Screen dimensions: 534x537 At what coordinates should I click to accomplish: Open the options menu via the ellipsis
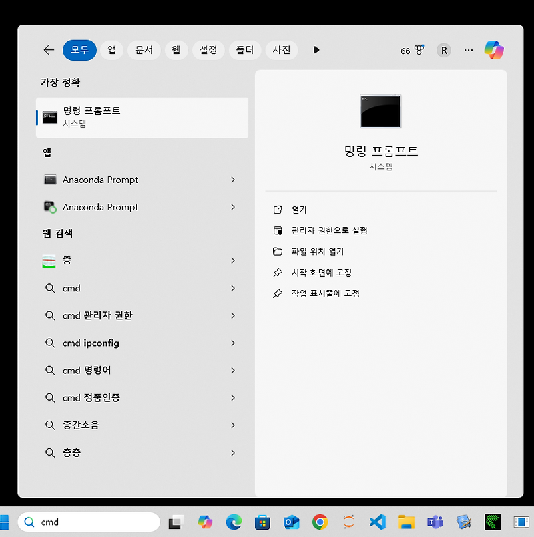coord(468,50)
